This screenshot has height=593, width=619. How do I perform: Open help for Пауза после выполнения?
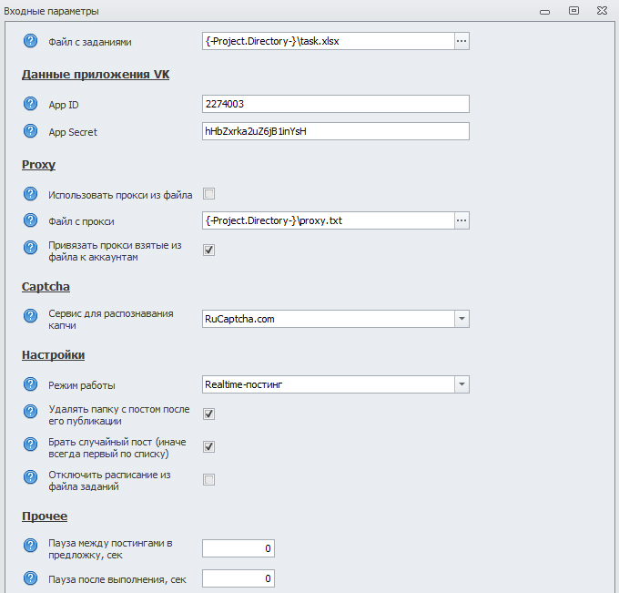[x=30, y=579]
